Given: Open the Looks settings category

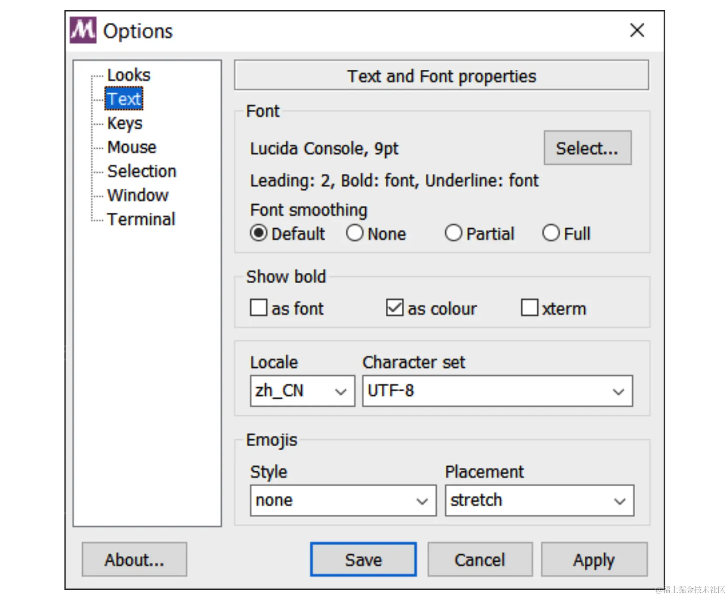Looking at the screenshot, I should click(128, 75).
